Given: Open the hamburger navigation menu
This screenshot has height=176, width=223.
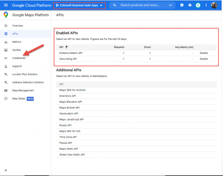Looking at the screenshot, I should tap(6, 5).
